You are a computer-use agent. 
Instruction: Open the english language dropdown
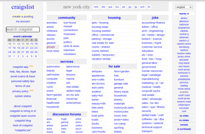tap(184, 7)
